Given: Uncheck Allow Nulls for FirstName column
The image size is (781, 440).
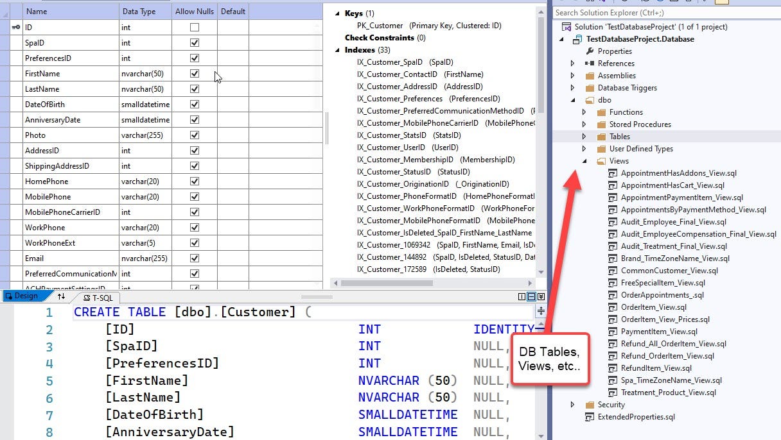Looking at the screenshot, I should pyautogui.click(x=194, y=73).
